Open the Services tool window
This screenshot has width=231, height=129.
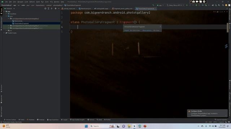(91, 120)
